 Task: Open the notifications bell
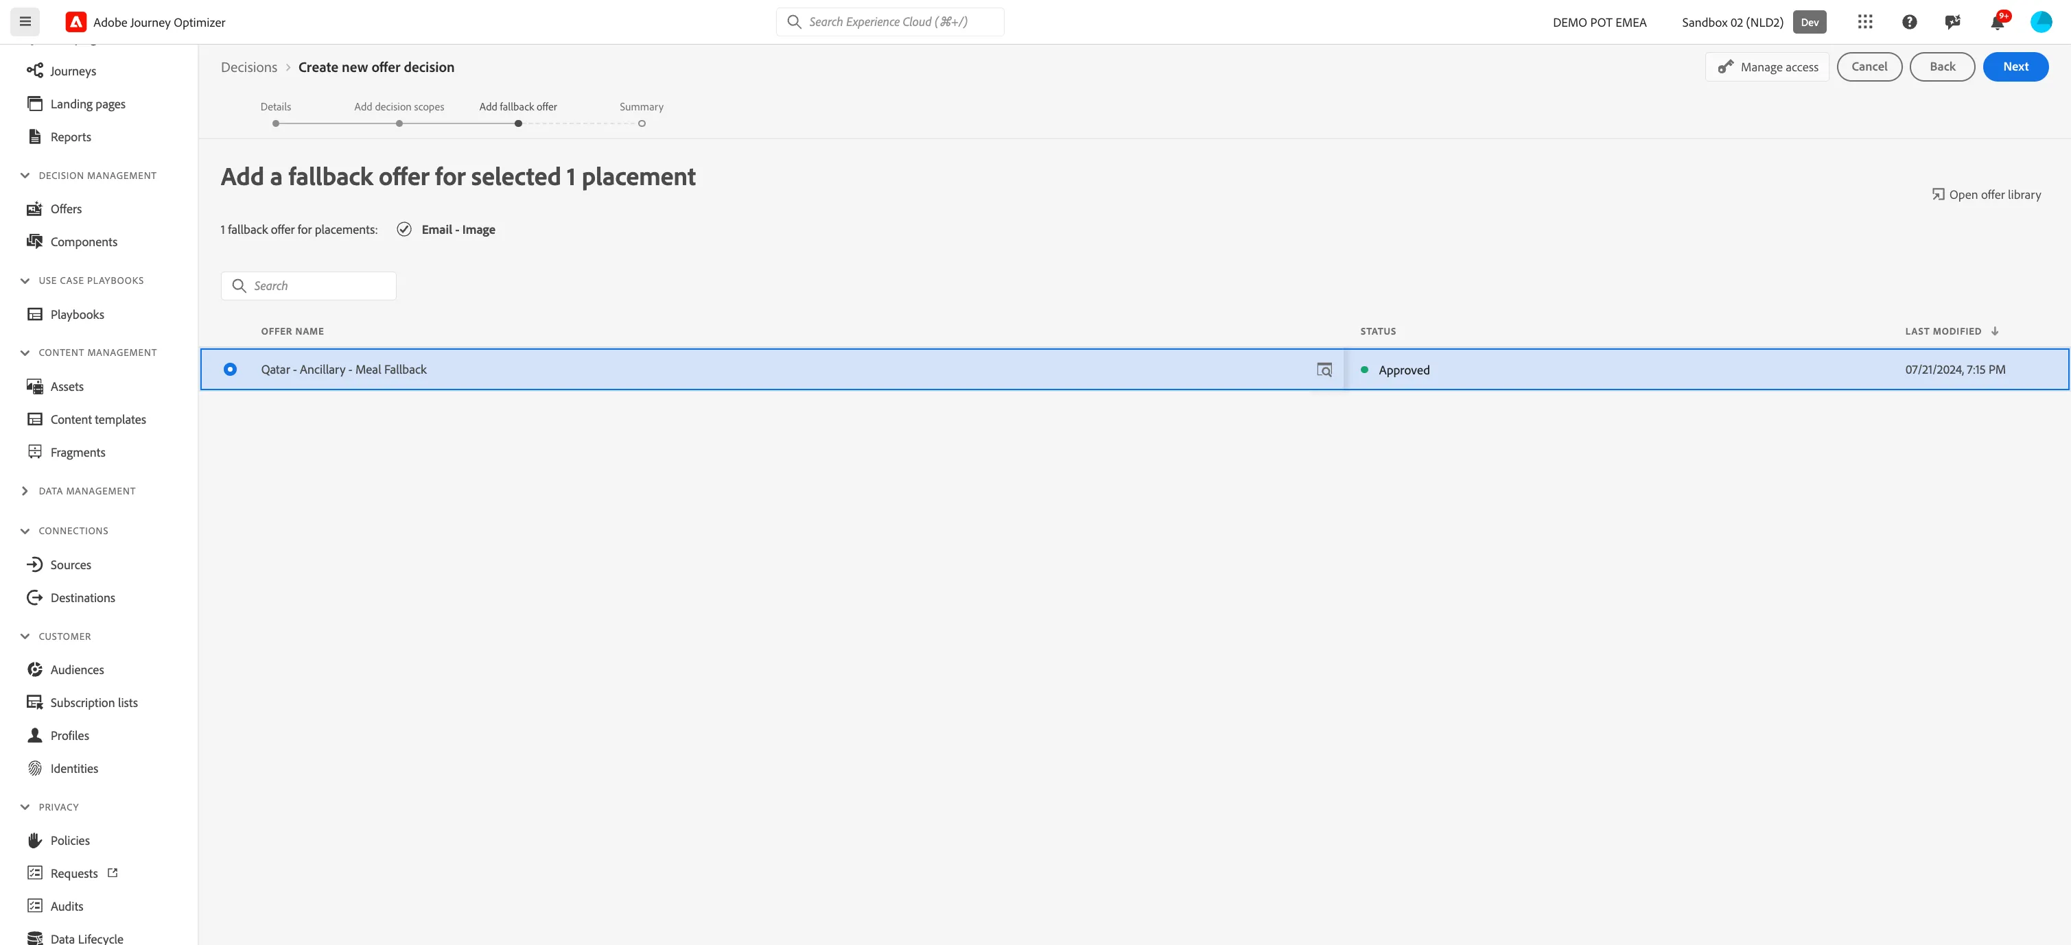click(1998, 22)
